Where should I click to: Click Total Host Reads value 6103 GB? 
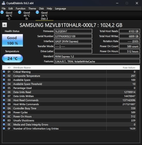point(129,31)
